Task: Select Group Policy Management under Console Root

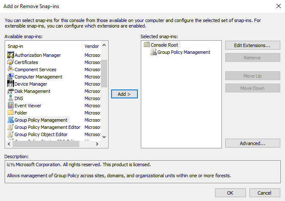Action: (x=184, y=52)
